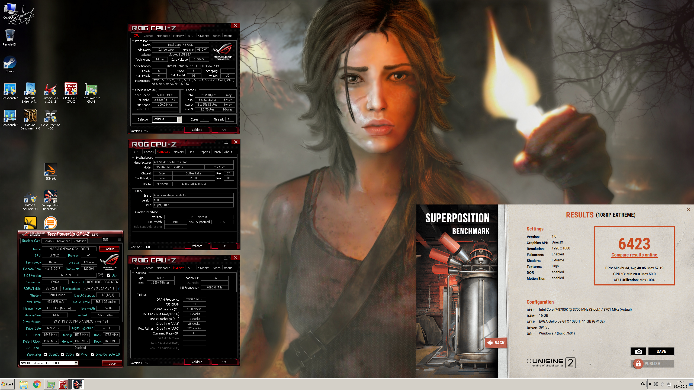Open the volume speaker tray icon

662,384
